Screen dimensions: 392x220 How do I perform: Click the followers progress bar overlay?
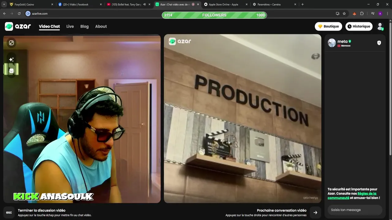214,15
